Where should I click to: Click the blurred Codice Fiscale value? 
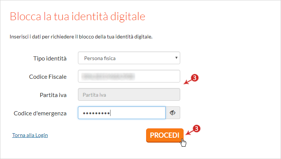tap(108, 77)
